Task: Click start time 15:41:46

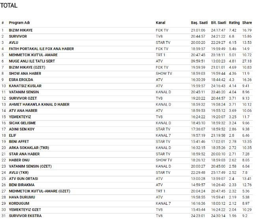Action: coord(198,142)
